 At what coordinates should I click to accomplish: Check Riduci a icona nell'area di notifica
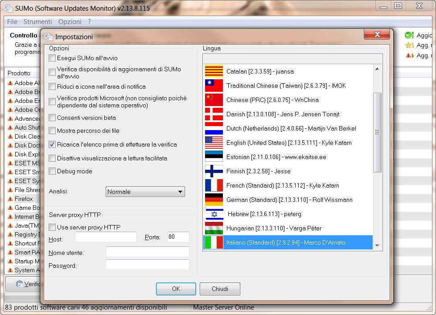pos(52,87)
